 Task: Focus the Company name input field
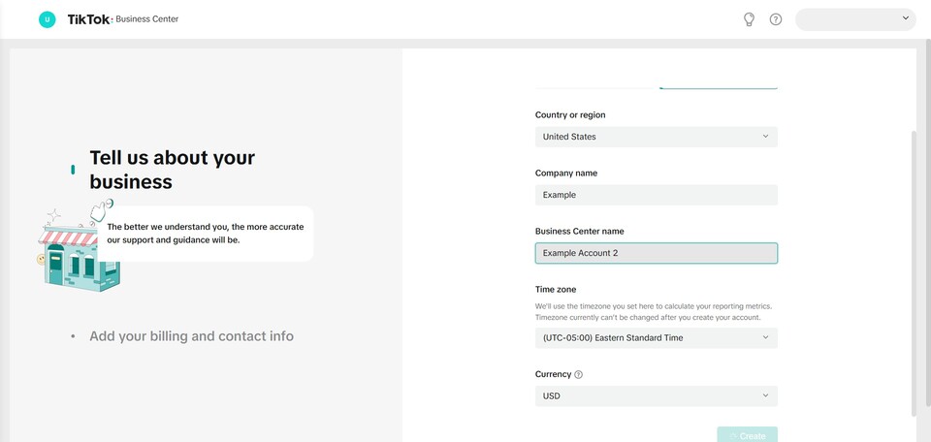656,195
